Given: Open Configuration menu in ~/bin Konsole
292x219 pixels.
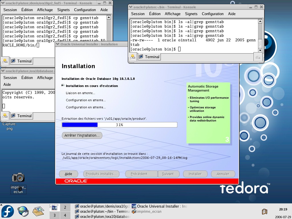Looking at the screenshot, I should click(x=212, y=14).
